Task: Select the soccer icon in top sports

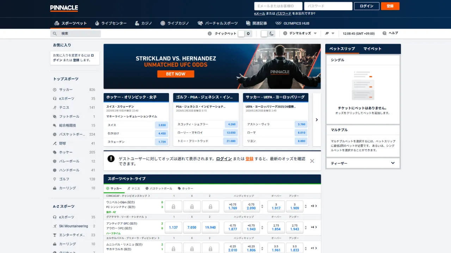Action: coord(55,90)
